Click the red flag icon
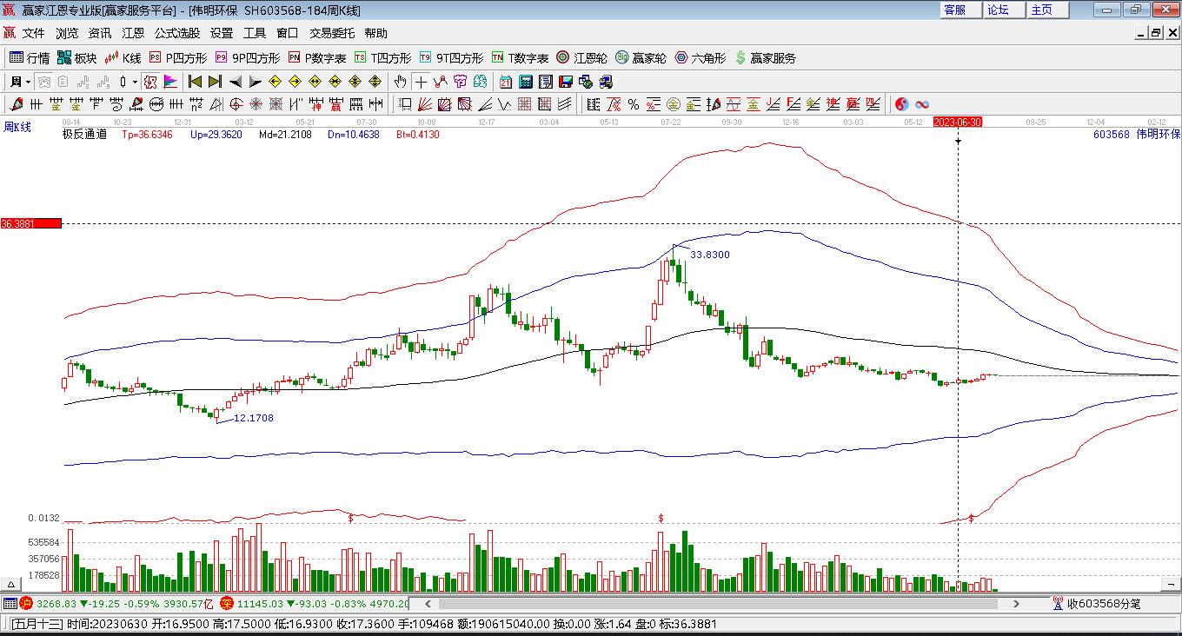Image resolution: width=1182 pixels, height=636 pixels. point(170,82)
